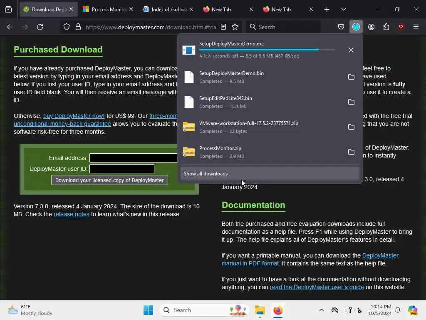This screenshot has width=426, height=320.
Task: Close the Index of /software tab
Action: [x=191, y=10]
